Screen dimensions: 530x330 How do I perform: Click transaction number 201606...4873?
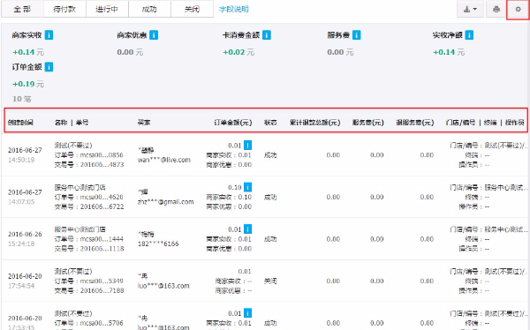click(102, 164)
